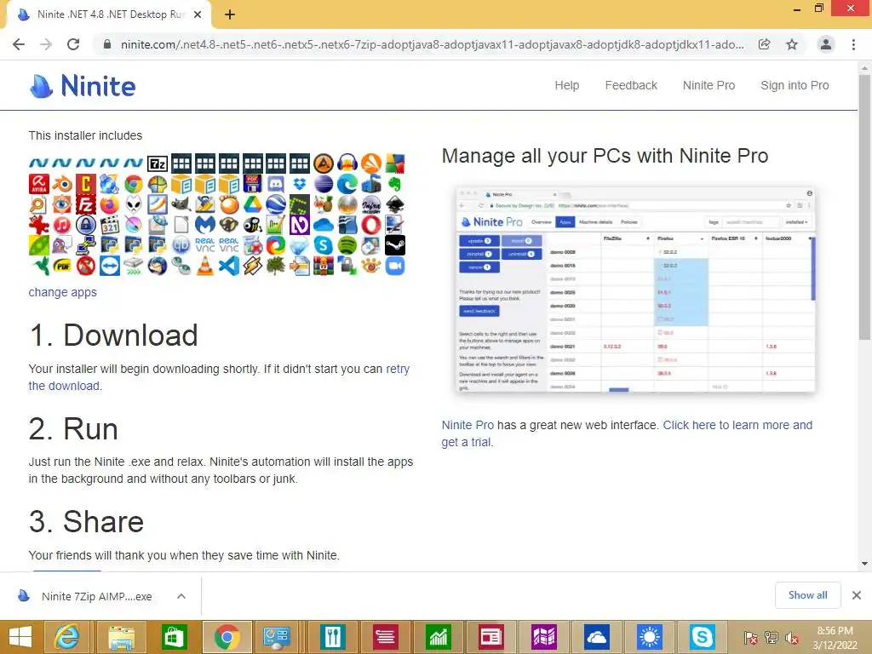Go back to the previous page
872x654 pixels.
coord(19,44)
